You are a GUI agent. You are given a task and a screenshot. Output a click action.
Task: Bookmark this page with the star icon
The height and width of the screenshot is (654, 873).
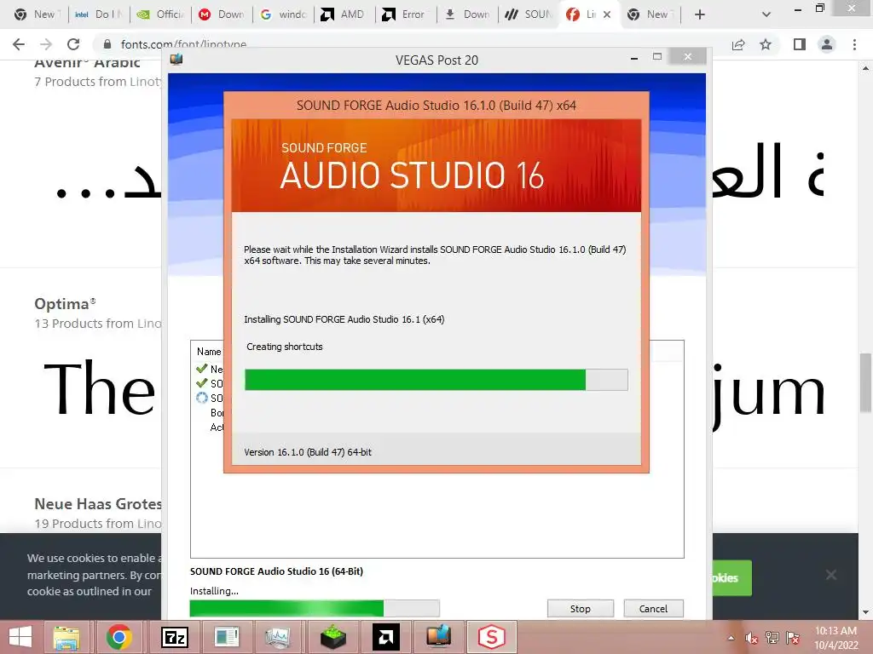(x=766, y=44)
